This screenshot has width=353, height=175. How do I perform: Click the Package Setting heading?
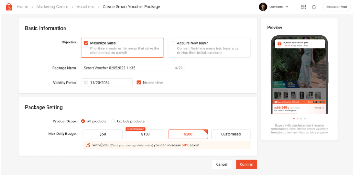point(44,107)
